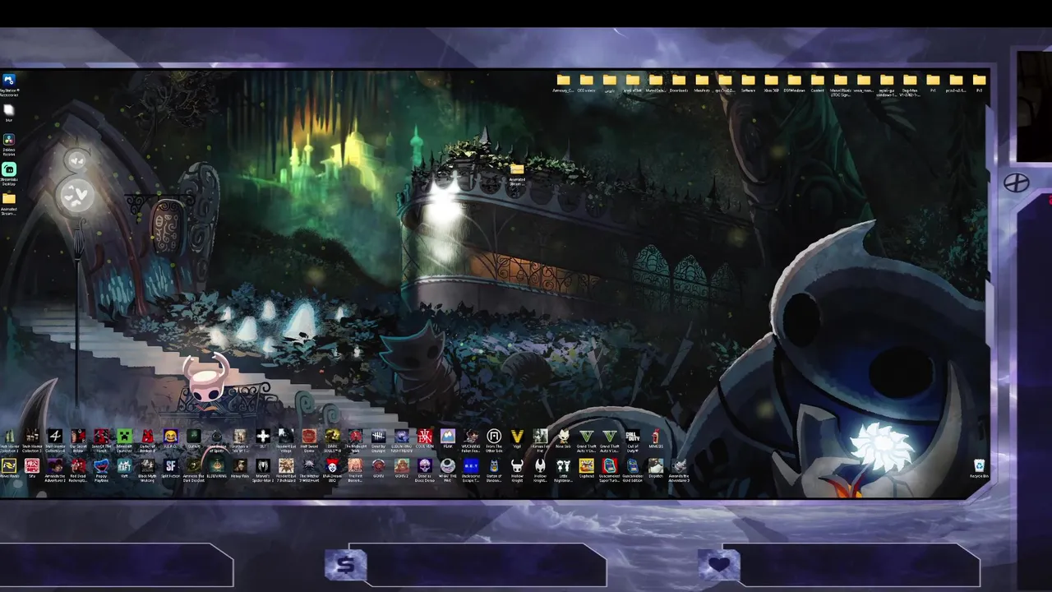Viewport: 1052px width, 592px height.
Task: Open Amanda the Adventurer 3 icon
Action: (x=679, y=469)
